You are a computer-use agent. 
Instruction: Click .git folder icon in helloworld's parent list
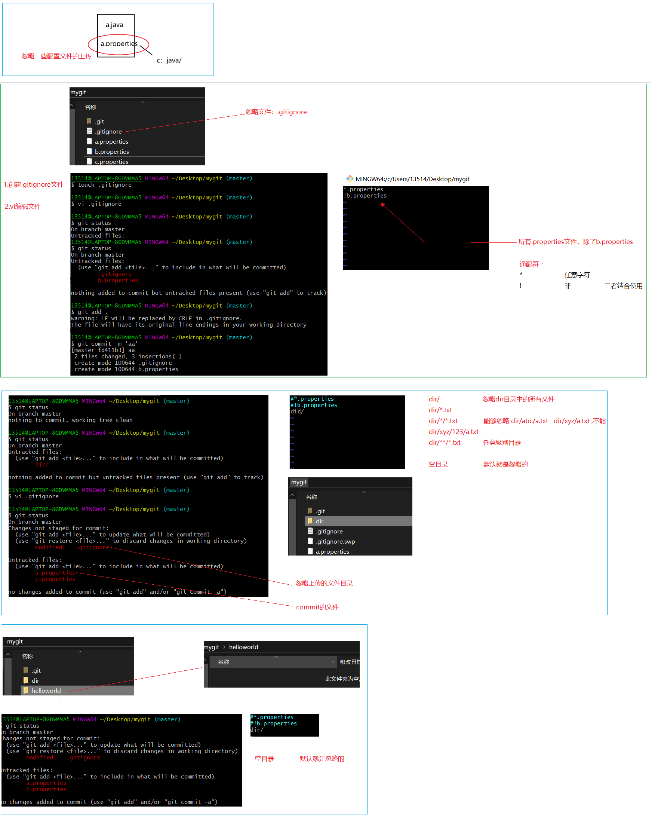tap(26, 670)
